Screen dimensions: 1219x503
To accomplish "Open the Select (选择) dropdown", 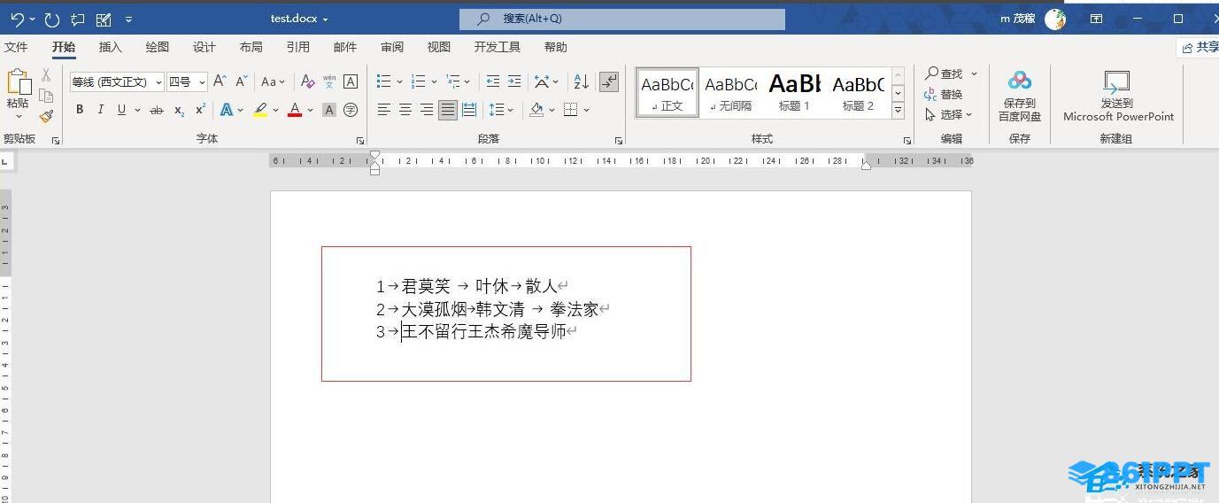I will (x=948, y=114).
